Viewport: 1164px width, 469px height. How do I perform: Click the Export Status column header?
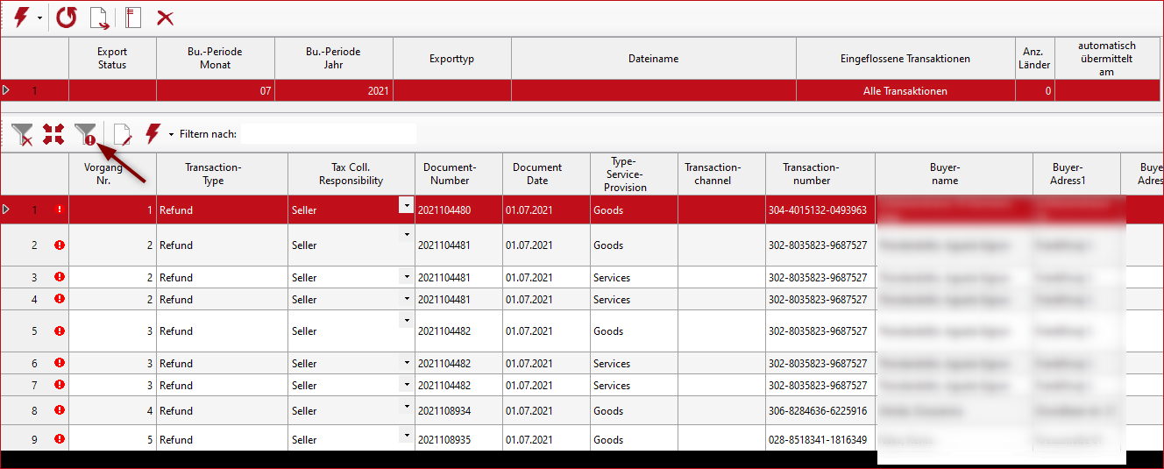click(x=112, y=59)
